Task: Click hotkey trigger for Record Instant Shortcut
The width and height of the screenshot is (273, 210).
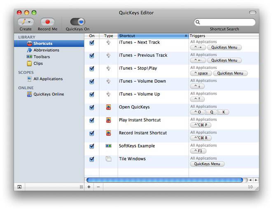Action: point(201,138)
